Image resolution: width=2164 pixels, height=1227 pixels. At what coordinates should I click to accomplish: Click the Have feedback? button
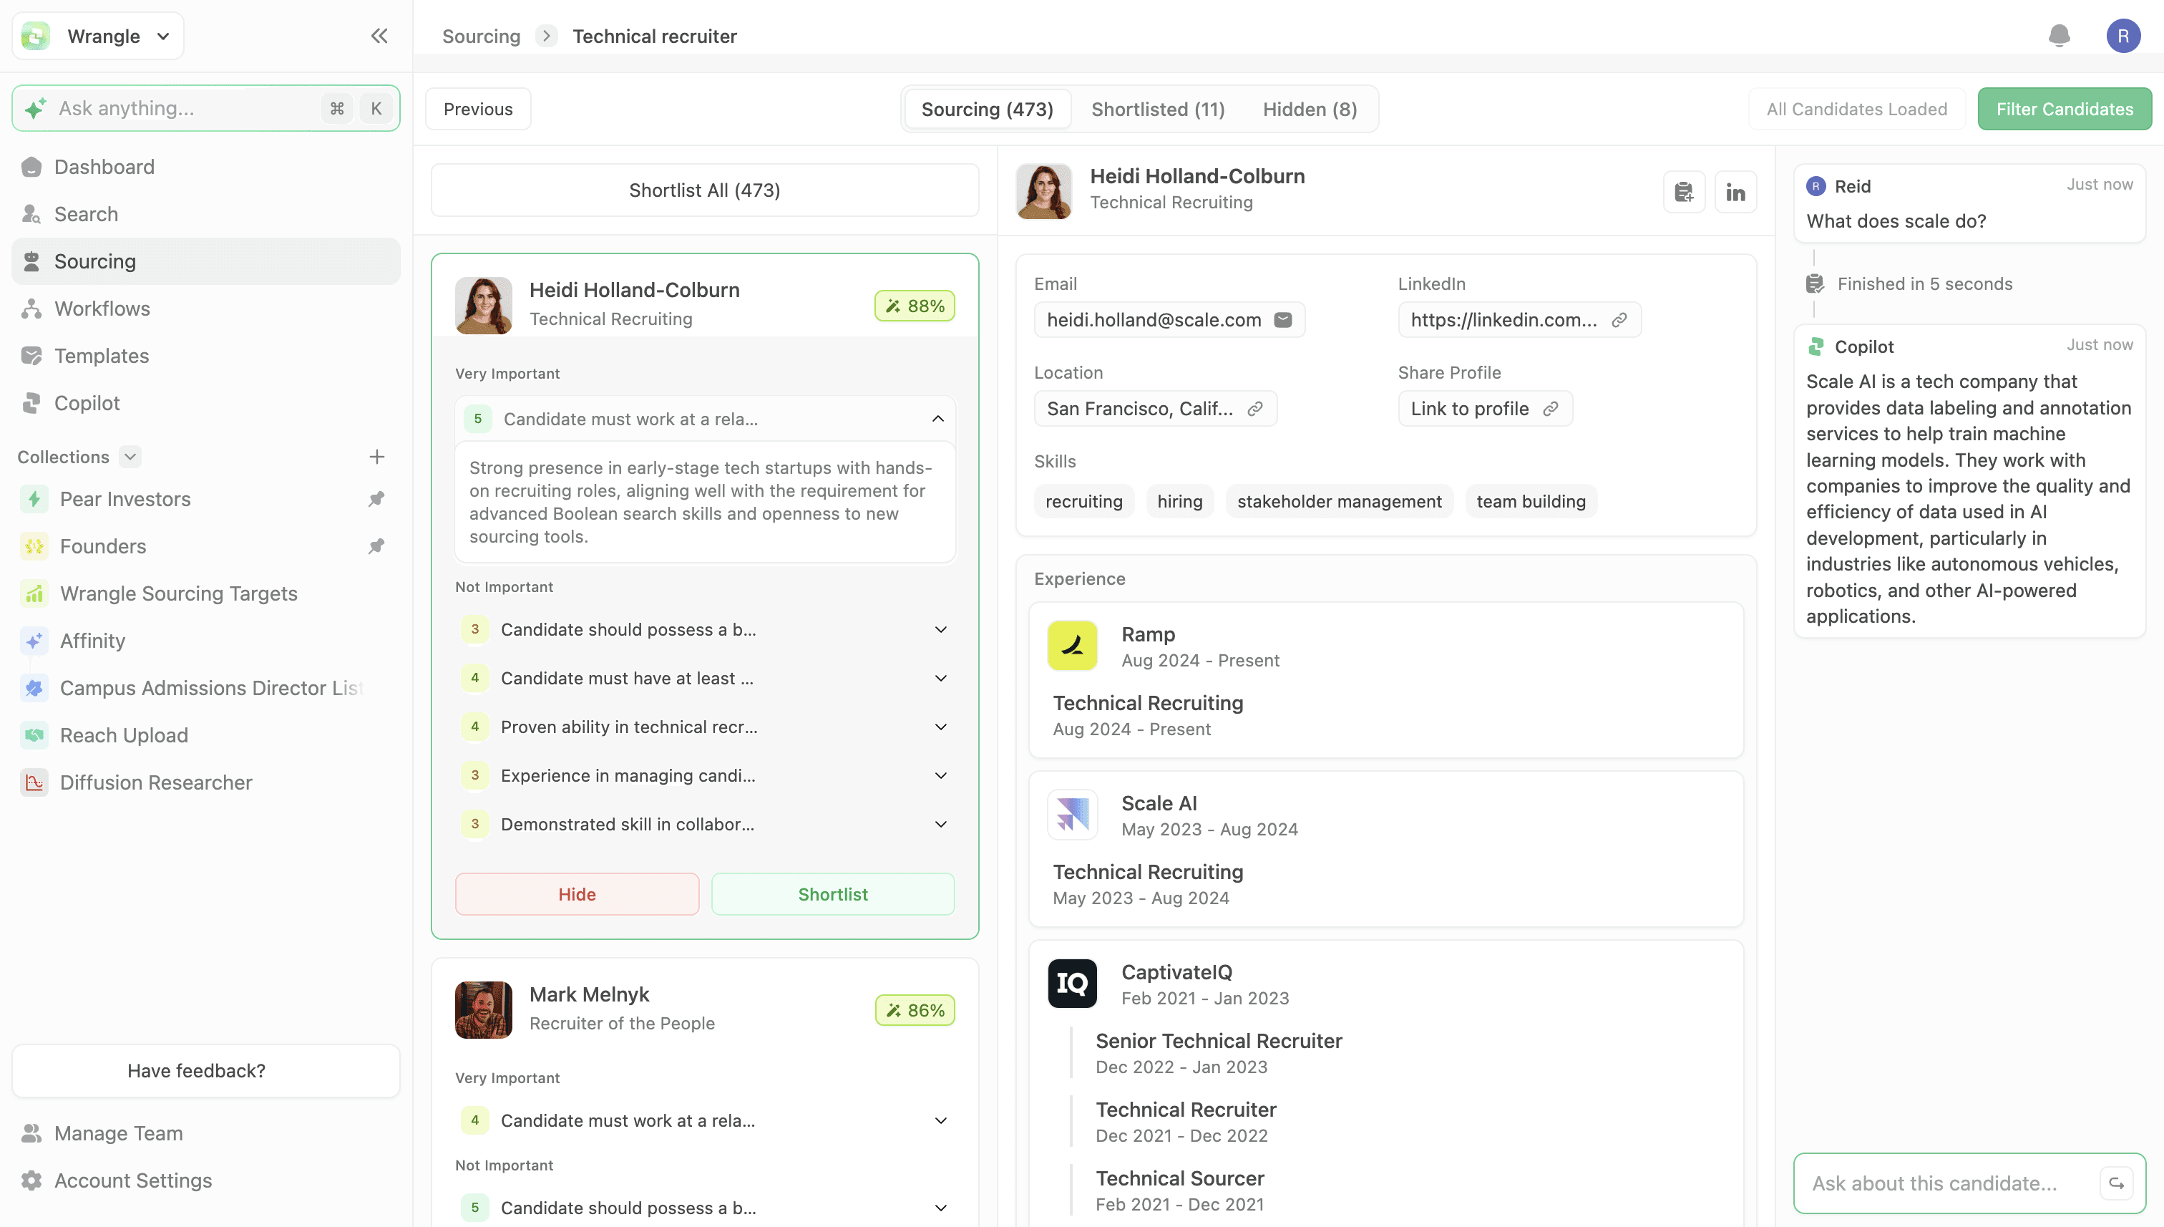[205, 1071]
